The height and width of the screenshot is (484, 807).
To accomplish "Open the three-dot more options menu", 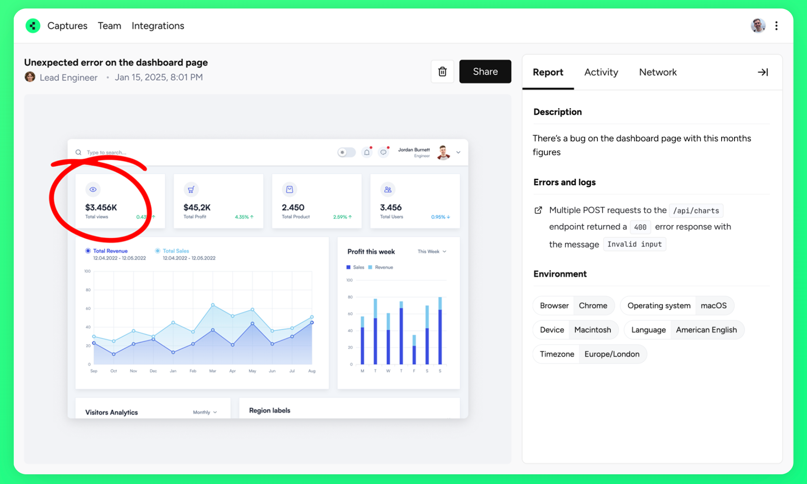I will point(776,26).
